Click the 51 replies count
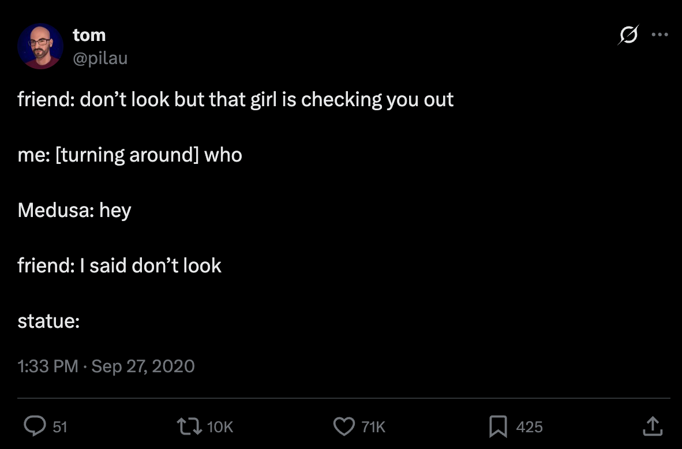682x449 pixels. pos(60,427)
